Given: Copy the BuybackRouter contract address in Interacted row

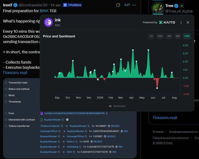Looking at the screenshot, I should [x=63, y=120].
